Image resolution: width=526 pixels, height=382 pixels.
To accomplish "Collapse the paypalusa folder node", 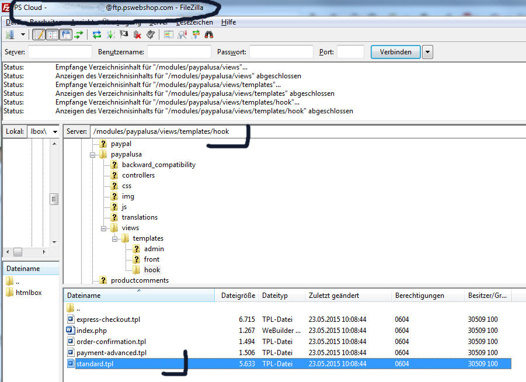I will click(x=93, y=155).
